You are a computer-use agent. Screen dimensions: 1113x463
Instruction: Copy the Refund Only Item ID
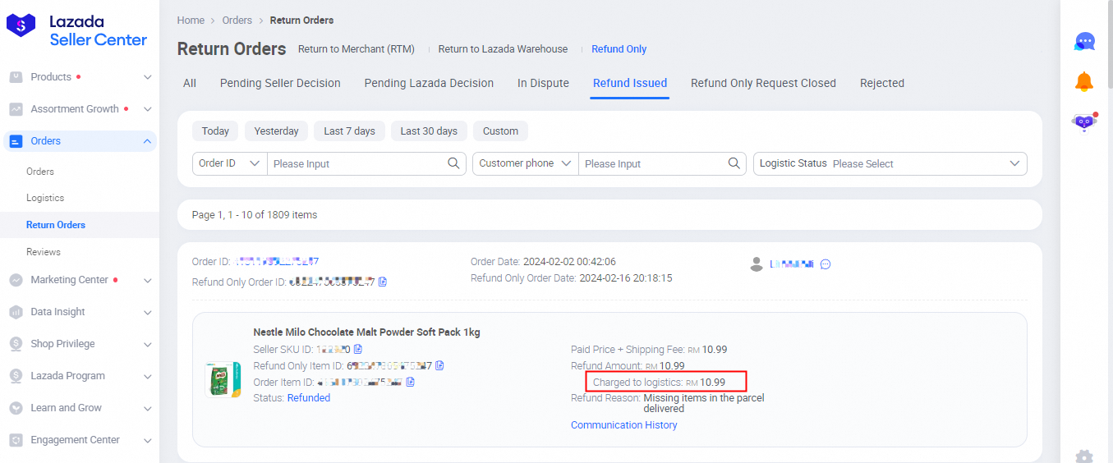tap(440, 365)
